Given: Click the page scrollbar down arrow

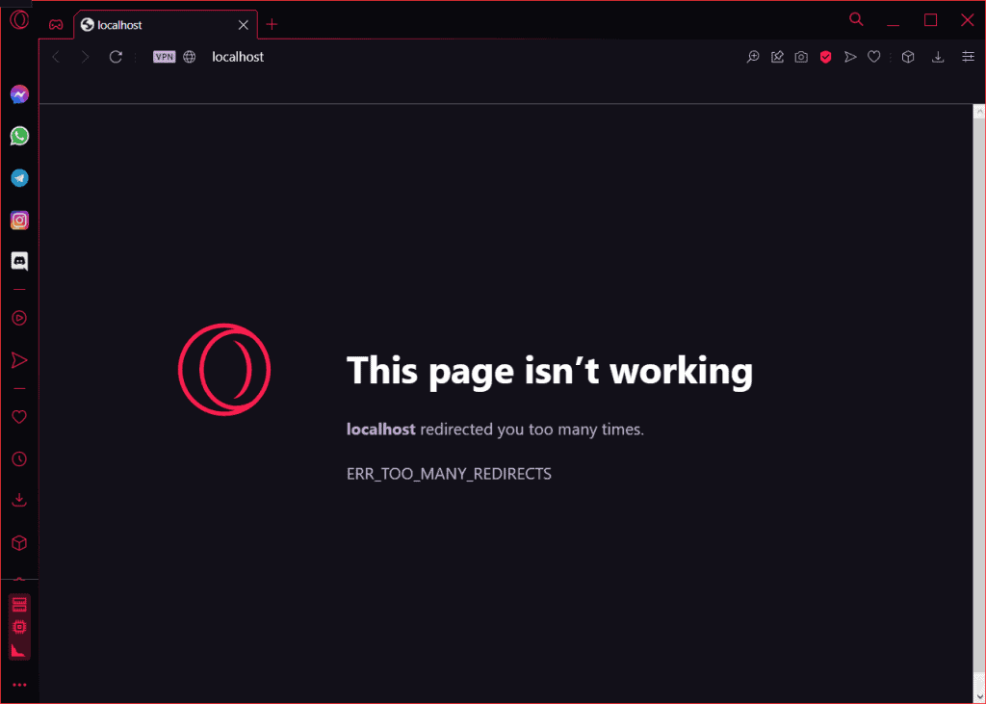Looking at the screenshot, I should (979, 696).
